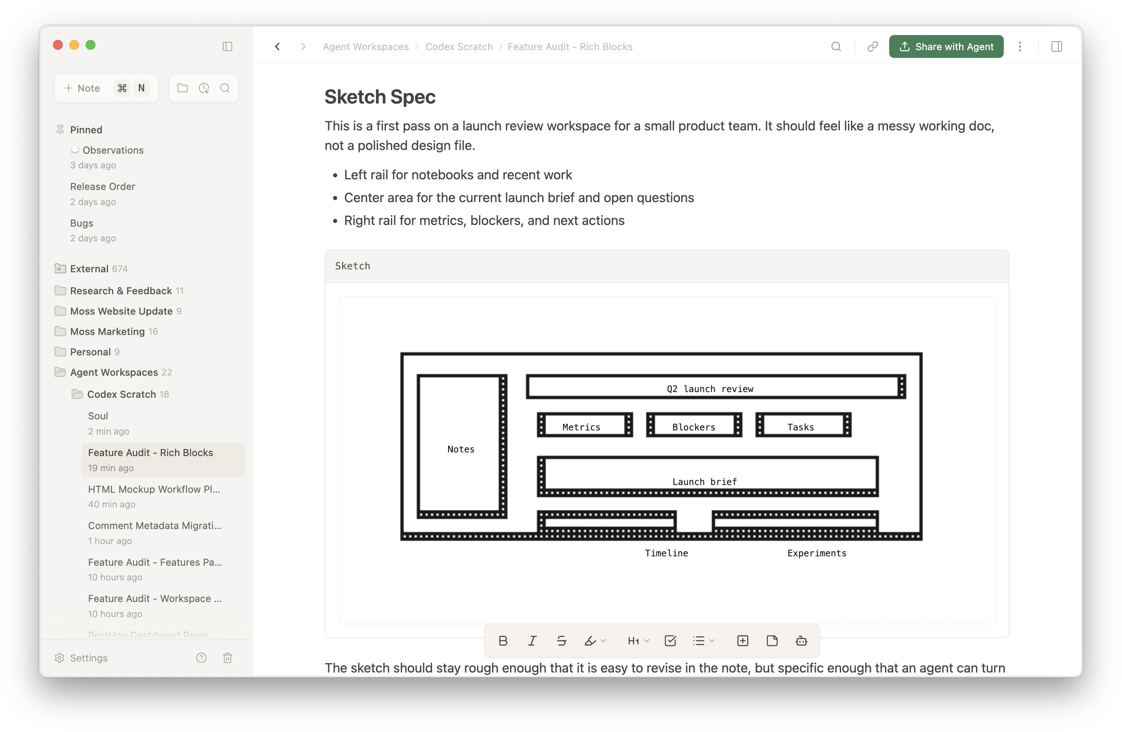
Task: Open recently edited notes via clock icon
Action: (204, 88)
